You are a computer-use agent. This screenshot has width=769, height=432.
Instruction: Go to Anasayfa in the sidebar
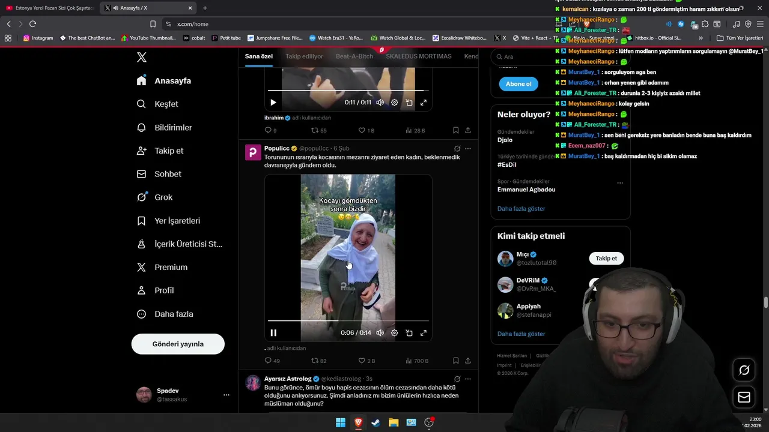point(164,80)
